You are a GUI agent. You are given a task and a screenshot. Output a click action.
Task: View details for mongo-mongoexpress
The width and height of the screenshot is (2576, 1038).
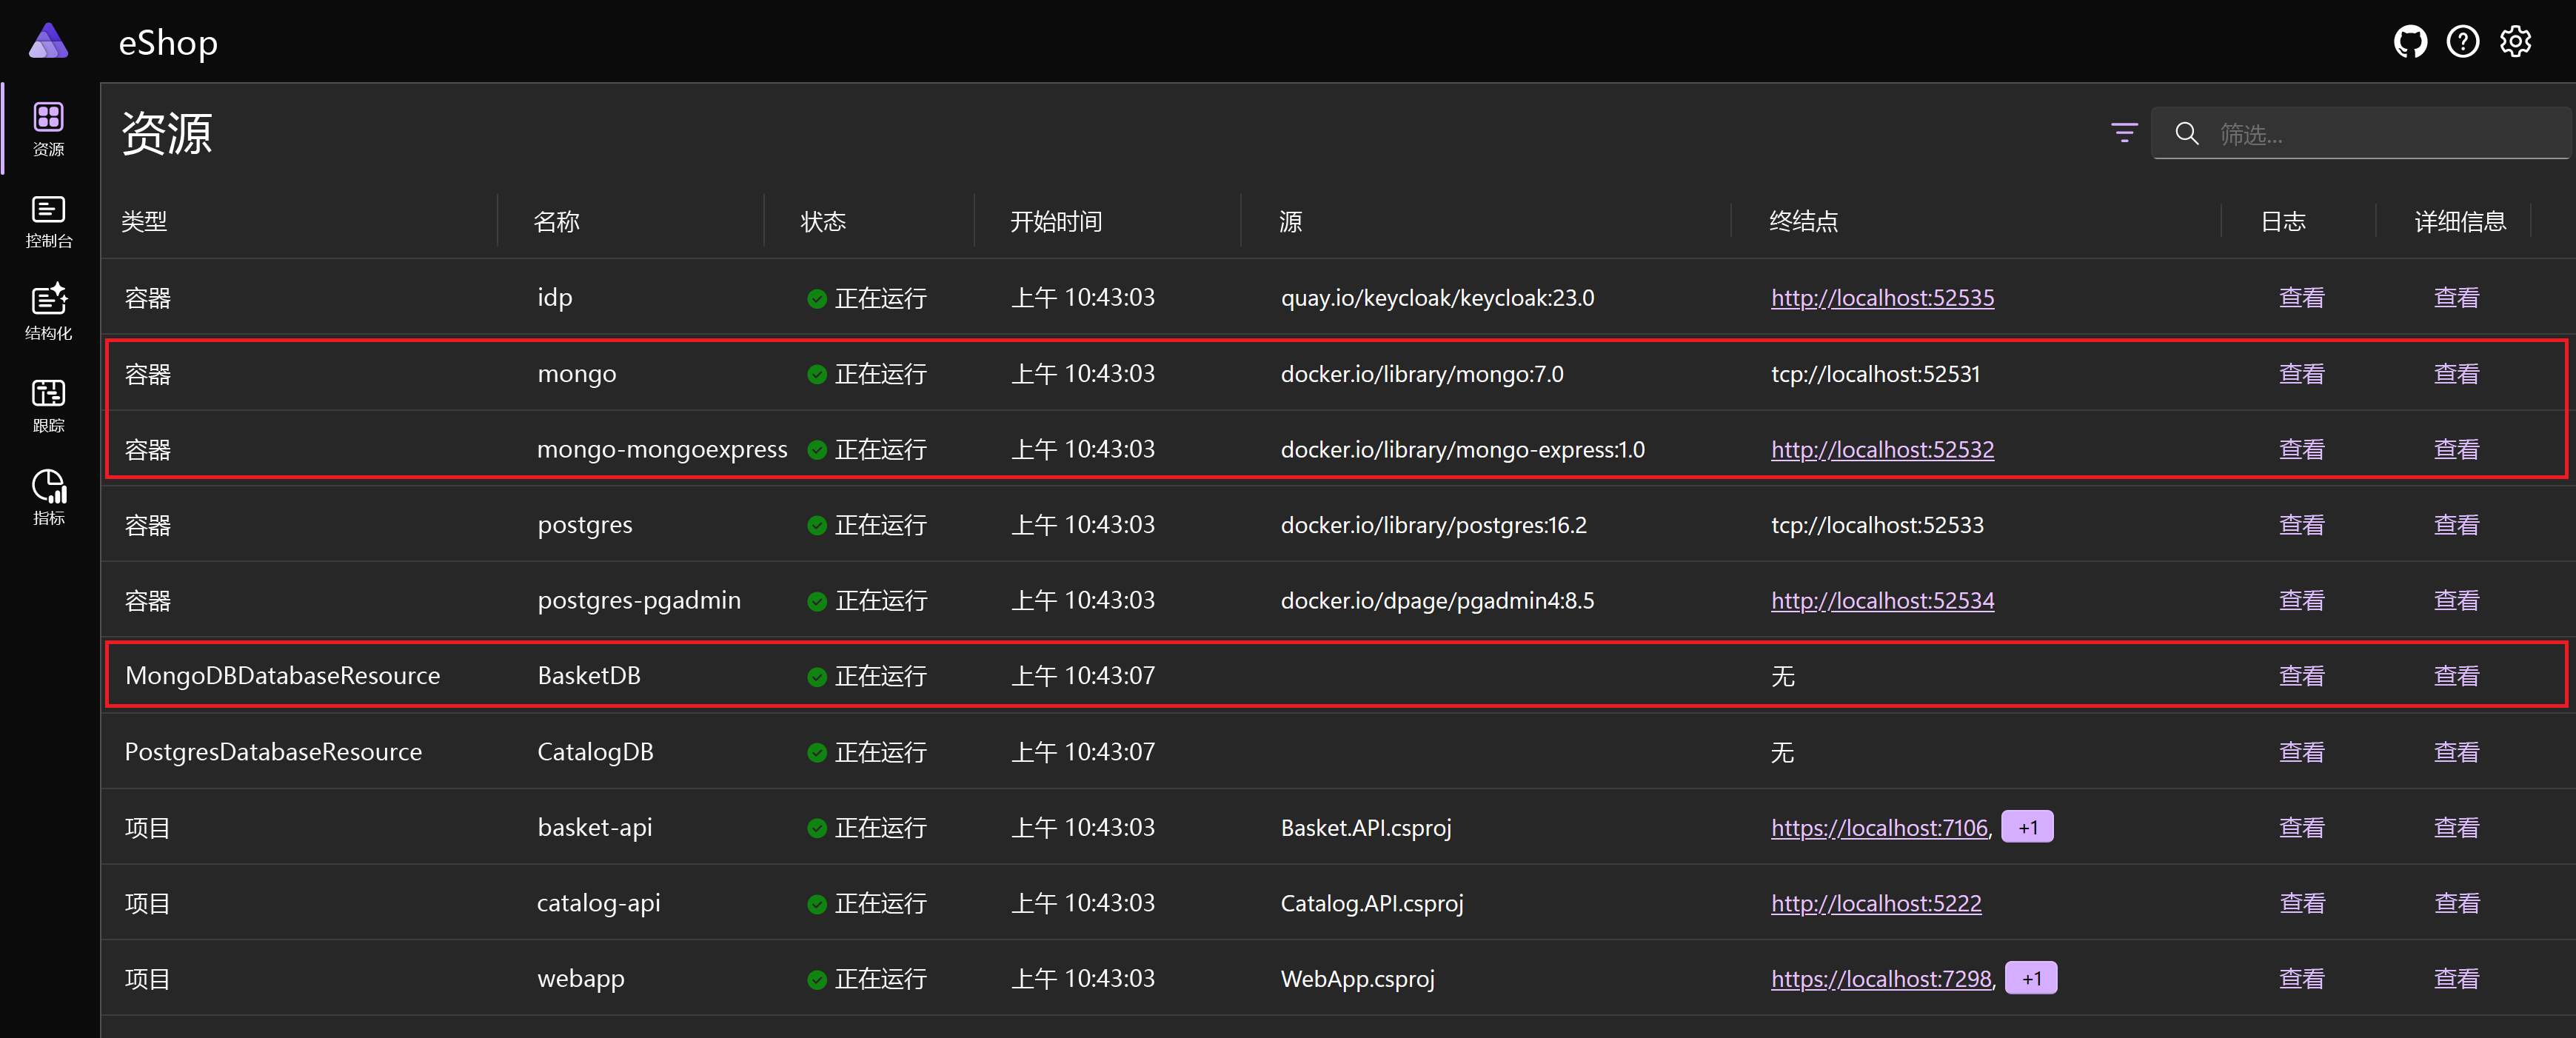pos(2456,450)
